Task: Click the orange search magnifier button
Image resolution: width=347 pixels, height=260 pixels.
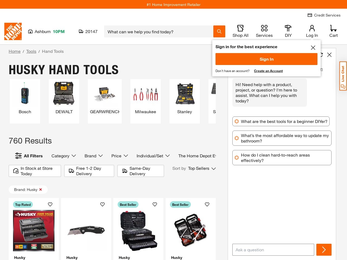Action: [219, 31]
